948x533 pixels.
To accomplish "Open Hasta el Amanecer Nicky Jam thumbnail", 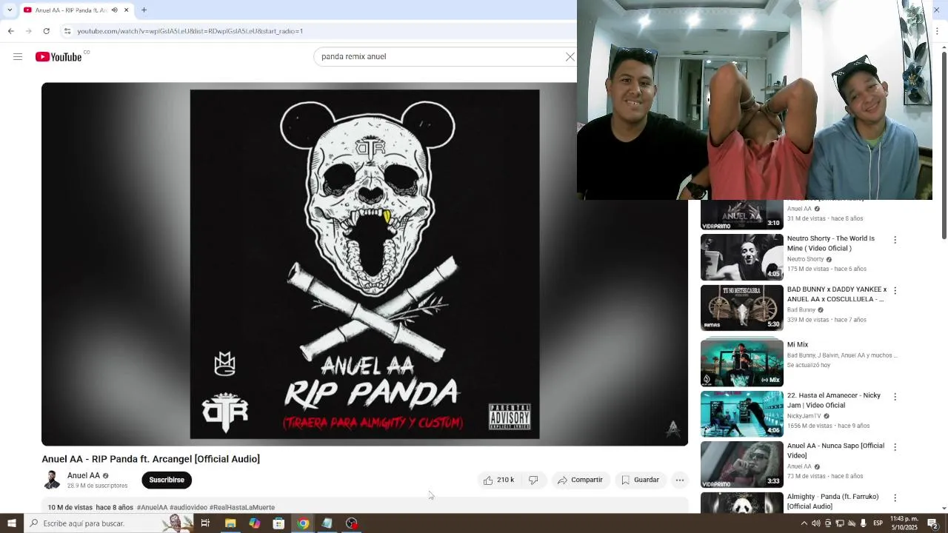I will pyautogui.click(x=741, y=414).
